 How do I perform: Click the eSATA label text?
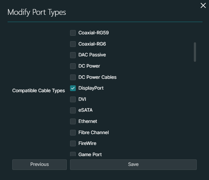tap(86, 110)
